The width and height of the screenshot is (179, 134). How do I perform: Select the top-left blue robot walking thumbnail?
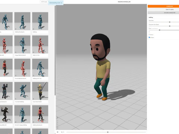pos(6,21)
